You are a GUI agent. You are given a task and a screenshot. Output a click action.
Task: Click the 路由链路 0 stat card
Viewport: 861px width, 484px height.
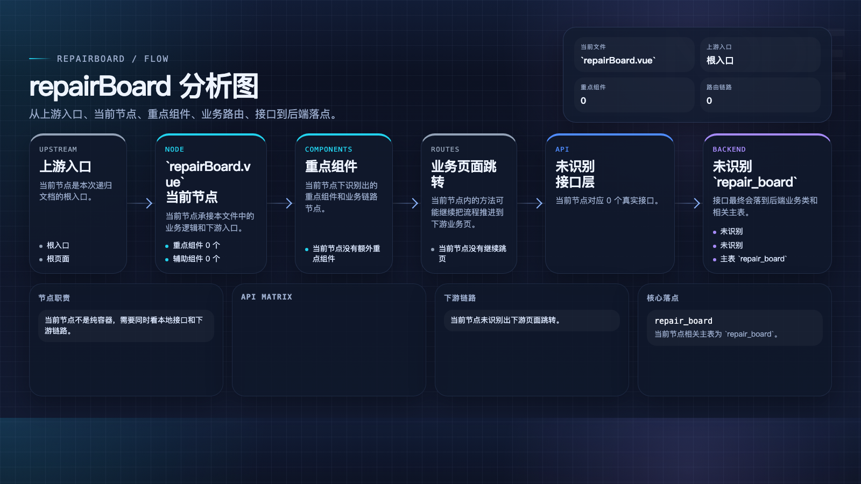[x=760, y=95]
